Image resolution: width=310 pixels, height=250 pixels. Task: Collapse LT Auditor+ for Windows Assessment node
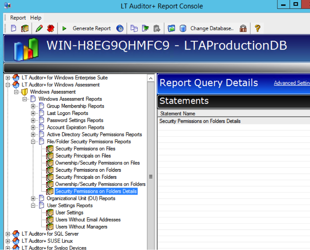pos(8,85)
